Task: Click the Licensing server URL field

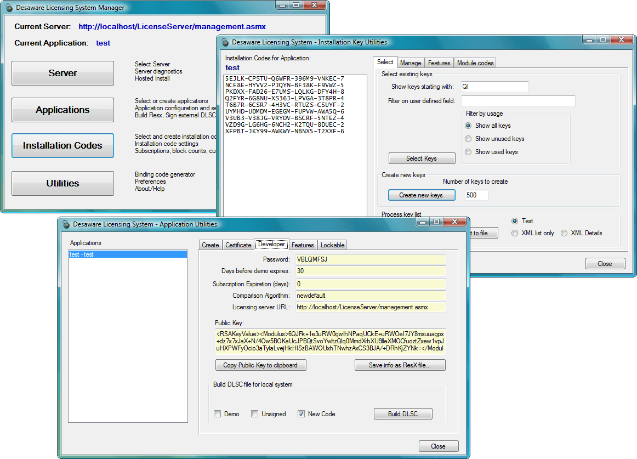Action: (371, 307)
